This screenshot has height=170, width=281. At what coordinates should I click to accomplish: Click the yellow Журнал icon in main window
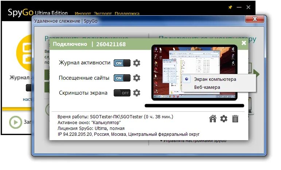(24, 53)
